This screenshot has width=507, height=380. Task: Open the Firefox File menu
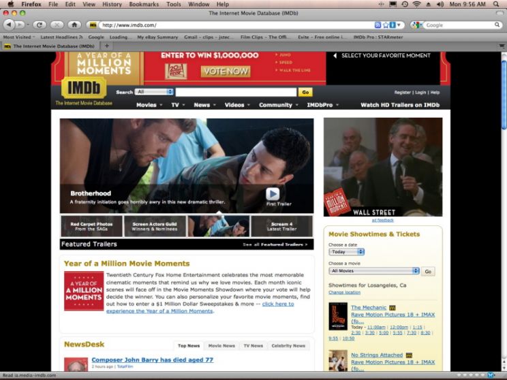(53, 4)
